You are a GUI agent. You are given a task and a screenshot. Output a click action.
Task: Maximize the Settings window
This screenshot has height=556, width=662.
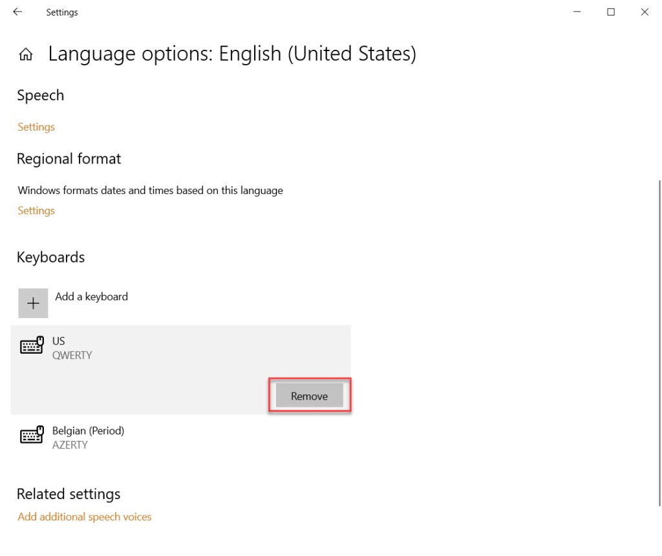coord(611,12)
